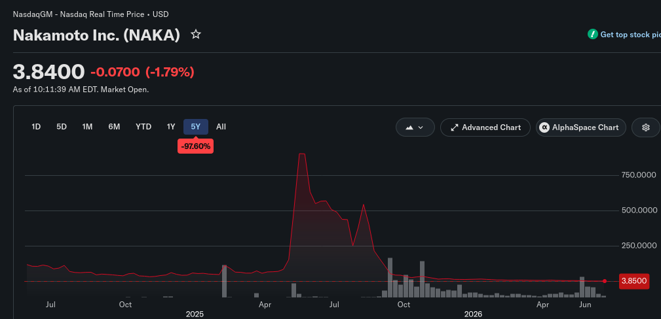The height and width of the screenshot is (319, 661).
Task: Add NAKA to watchlist with star icon
Action: 196,35
